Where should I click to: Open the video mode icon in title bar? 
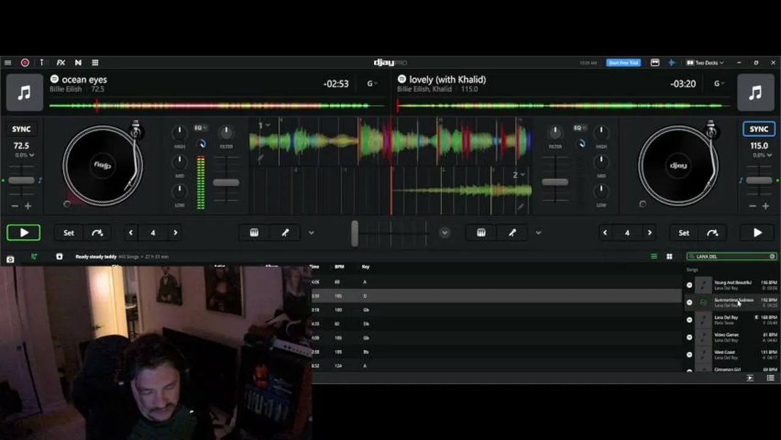point(654,62)
